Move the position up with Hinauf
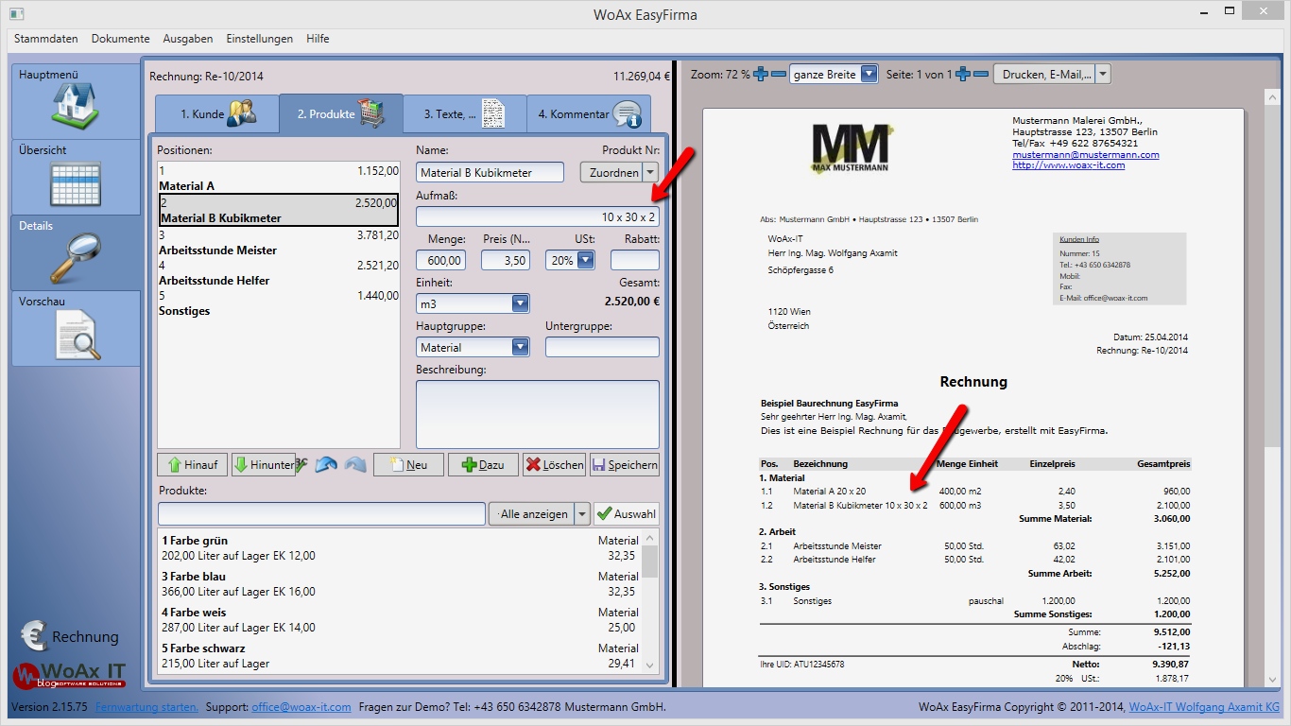The width and height of the screenshot is (1291, 726). [193, 464]
